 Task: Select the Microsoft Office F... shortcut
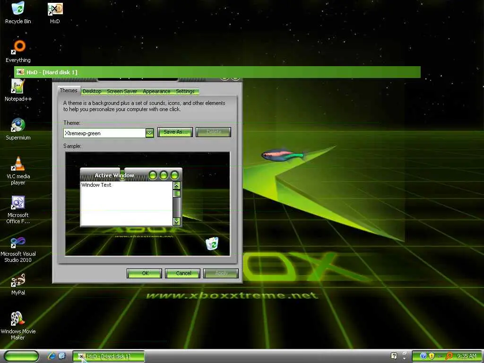[x=18, y=209]
